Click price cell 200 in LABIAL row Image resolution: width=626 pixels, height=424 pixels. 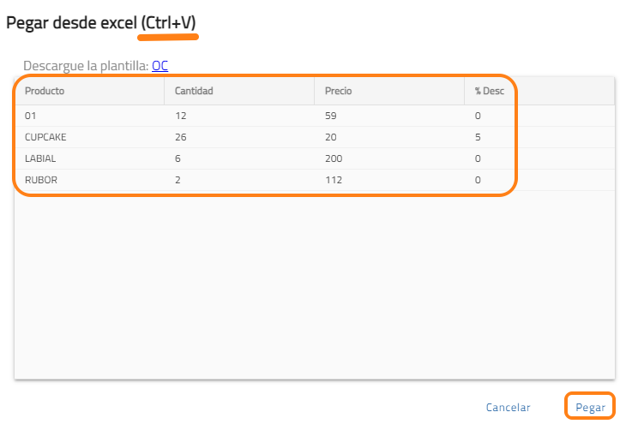tap(334, 158)
